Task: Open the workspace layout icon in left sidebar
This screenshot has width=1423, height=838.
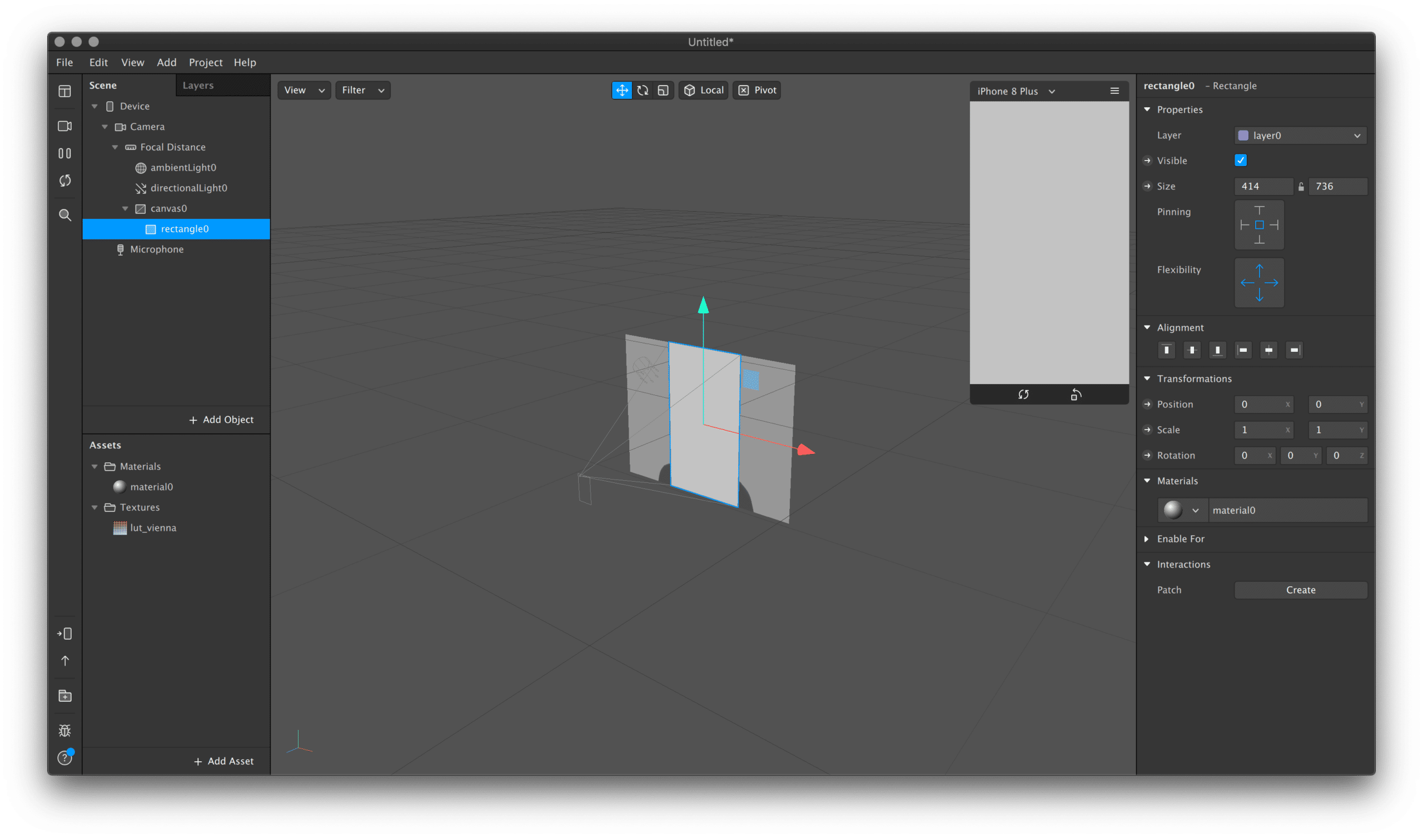Action: tap(65, 91)
